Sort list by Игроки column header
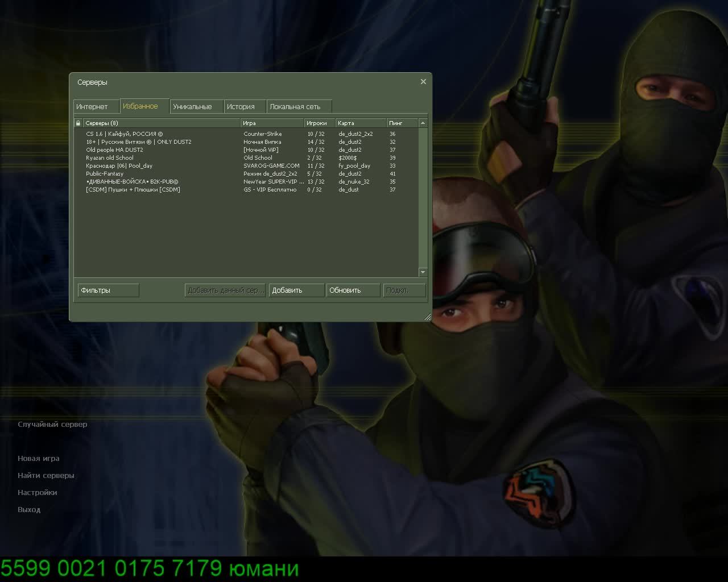This screenshot has height=582, width=728. point(318,123)
